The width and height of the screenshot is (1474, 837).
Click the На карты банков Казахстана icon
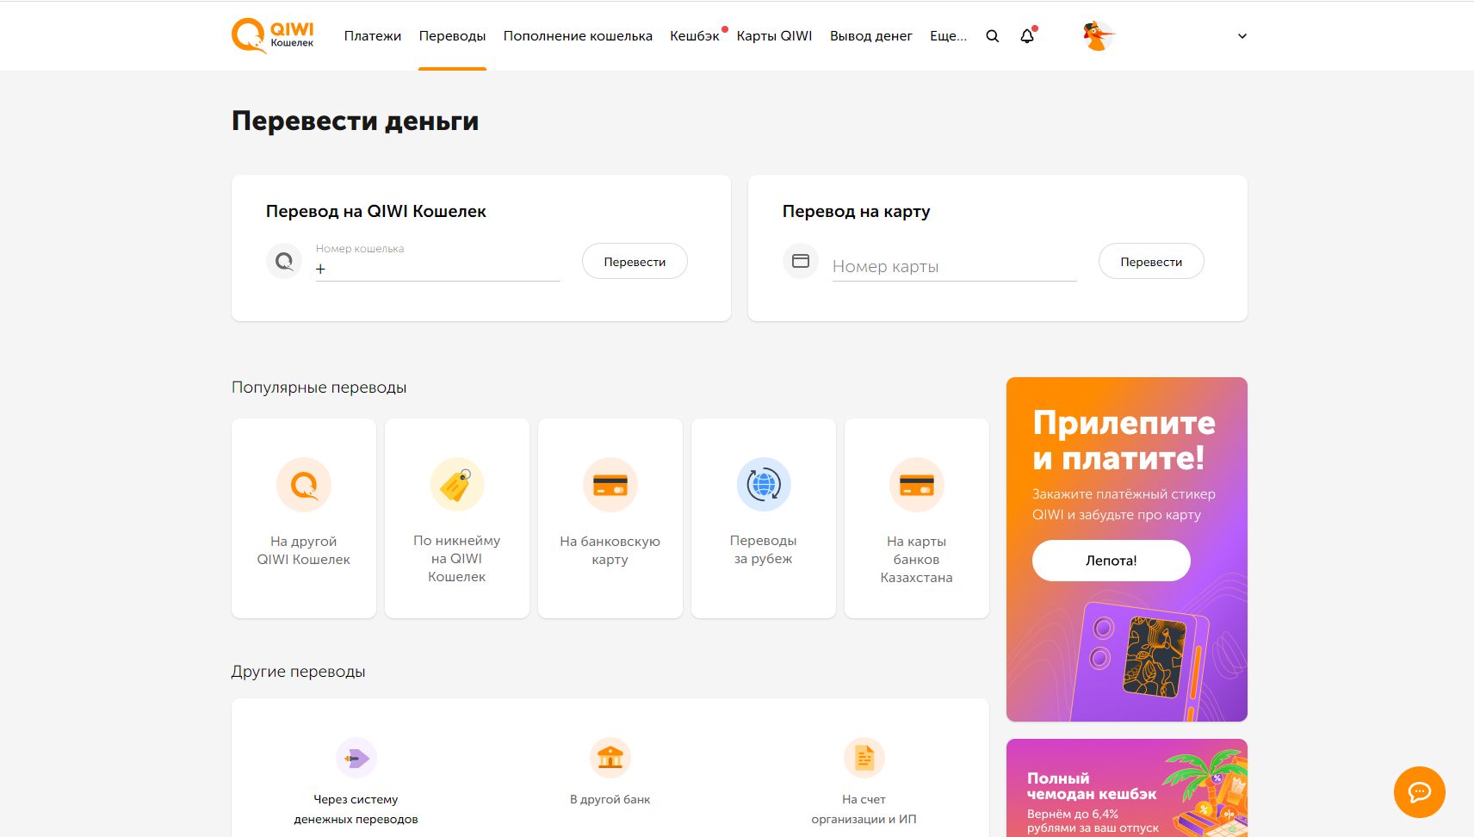pyautogui.click(x=917, y=485)
